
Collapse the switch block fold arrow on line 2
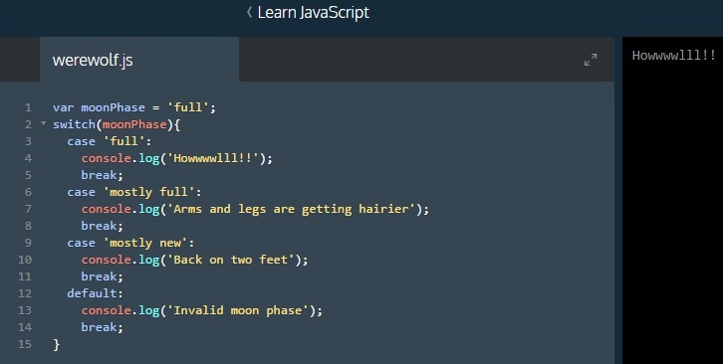tap(44, 123)
